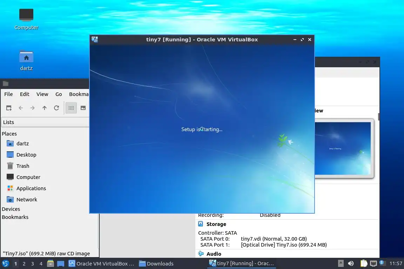The image size is (404, 269).
Task: Collapse the Places section header
Action: (9, 134)
